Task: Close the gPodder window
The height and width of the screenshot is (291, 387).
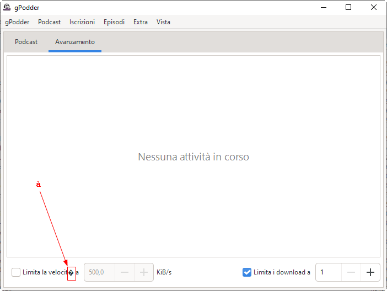Action: pyautogui.click(x=374, y=7)
